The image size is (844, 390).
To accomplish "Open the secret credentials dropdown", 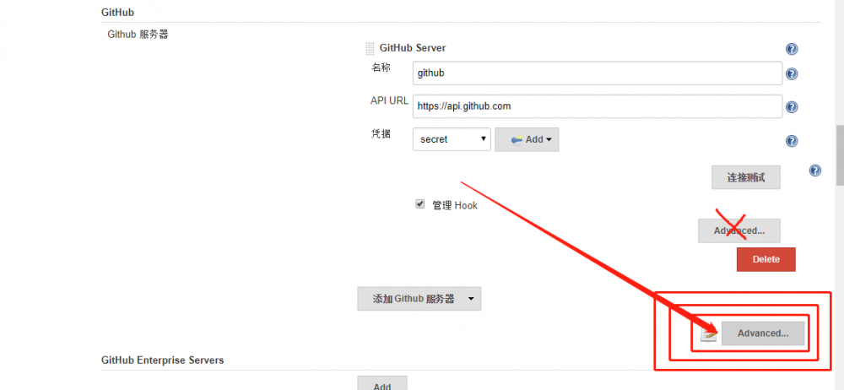I will 452,139.
